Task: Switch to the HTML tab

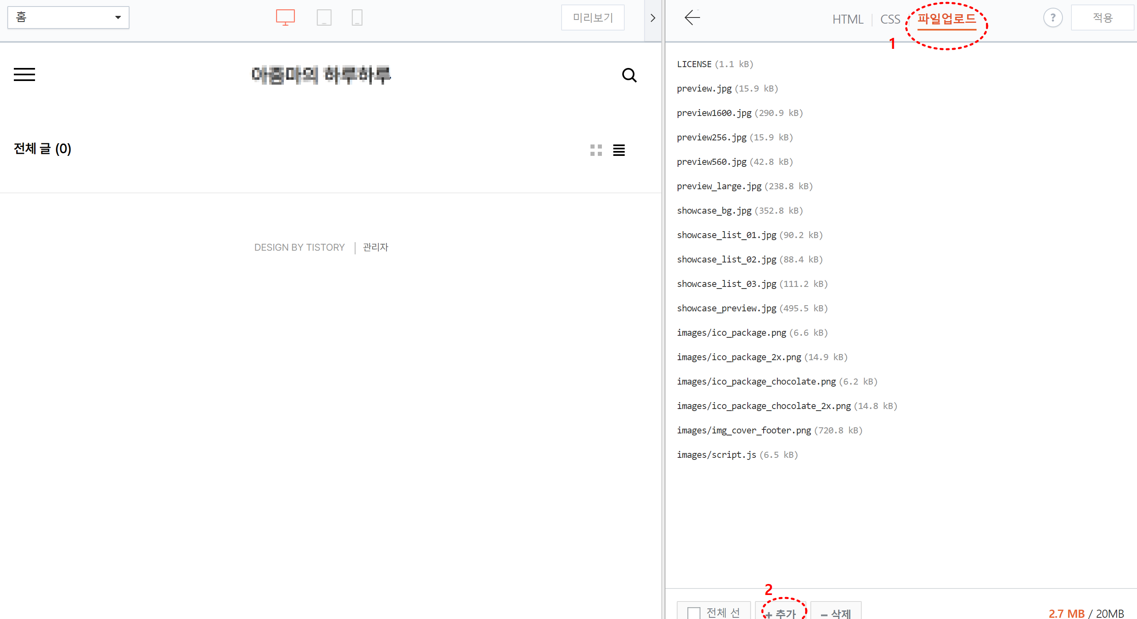Action: pyautogui.click(x=847, y=20)
